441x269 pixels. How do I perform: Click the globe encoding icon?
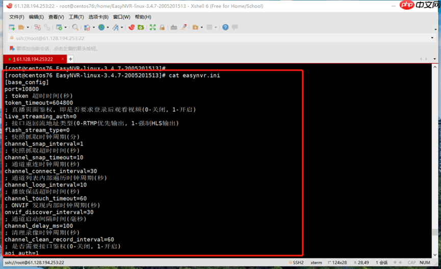(101, 28)
